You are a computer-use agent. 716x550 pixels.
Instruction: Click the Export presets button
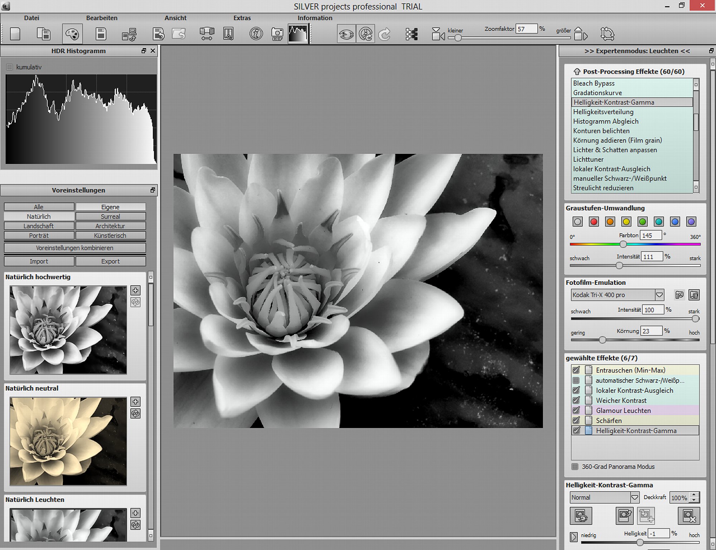click(x=111, y=261)
